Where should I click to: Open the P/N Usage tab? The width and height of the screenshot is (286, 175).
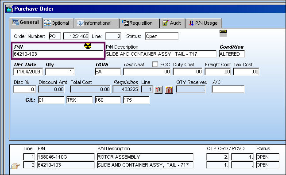pos(204,23)
